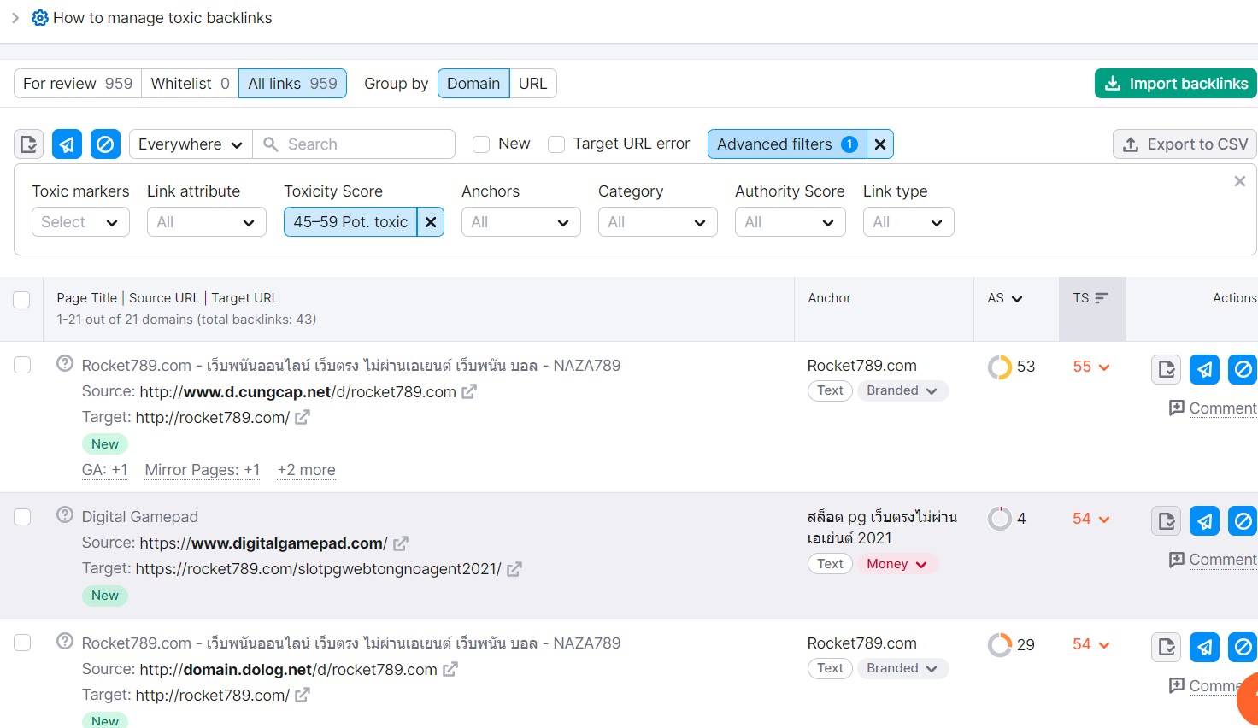The height and width of the screenshot is (728, 1258).
Task: Open Branded anchor dropdown in the cungcap.net row
Action: click(x=902, y=390)
